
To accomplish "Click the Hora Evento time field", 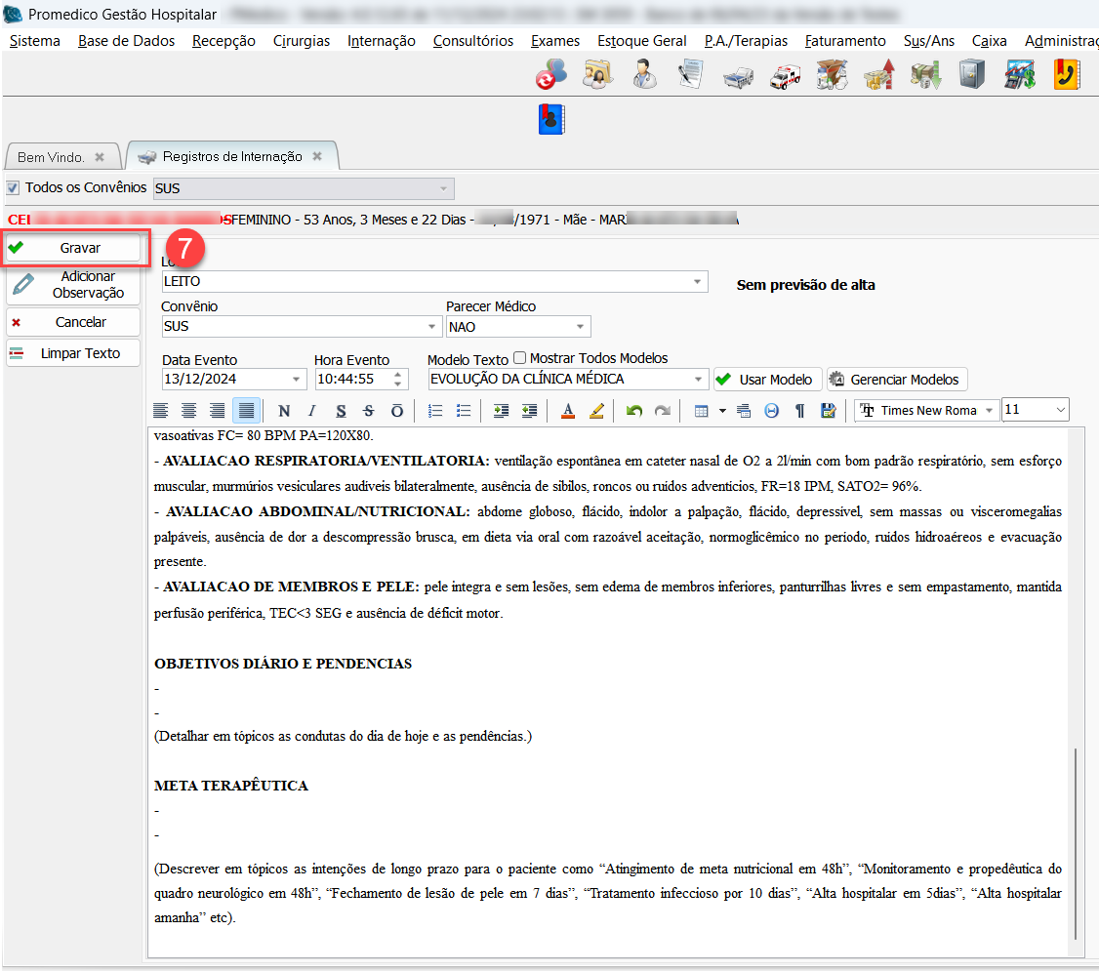I will pyautogui.click(x=351, y=379).
